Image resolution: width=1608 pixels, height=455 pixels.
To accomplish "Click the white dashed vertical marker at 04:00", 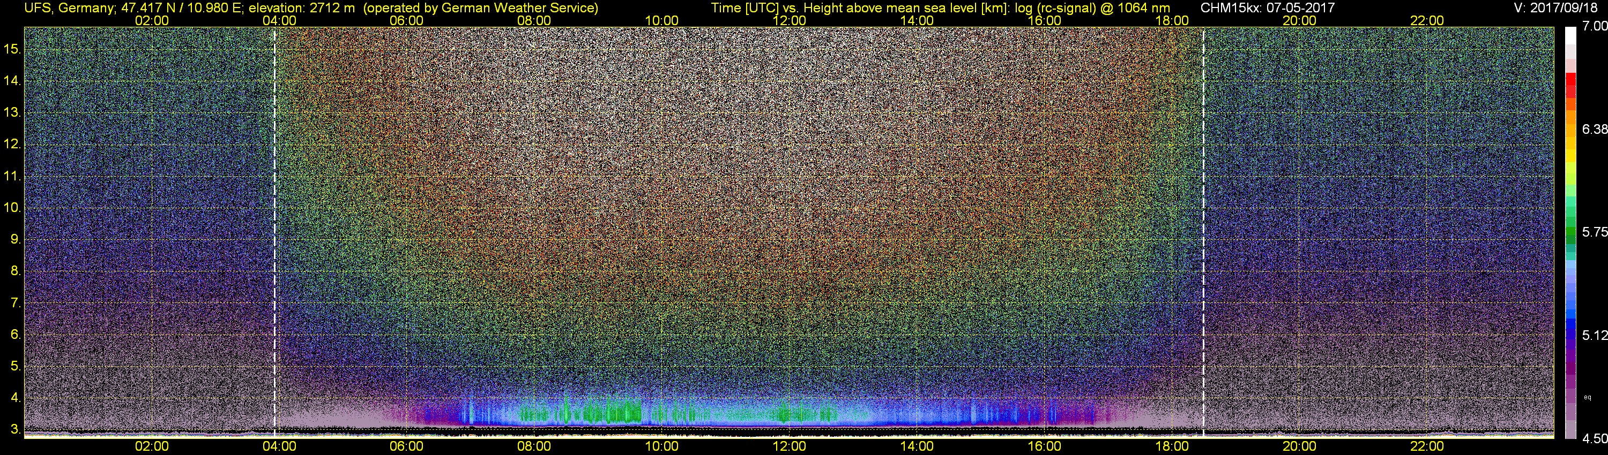I will pos(274,232).
